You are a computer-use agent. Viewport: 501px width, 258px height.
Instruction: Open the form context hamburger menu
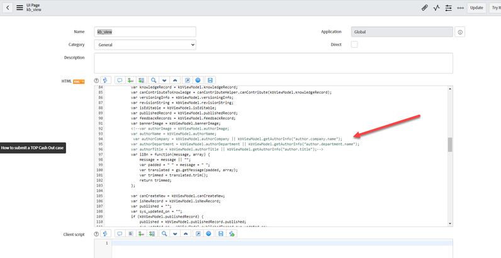[20, 8]
